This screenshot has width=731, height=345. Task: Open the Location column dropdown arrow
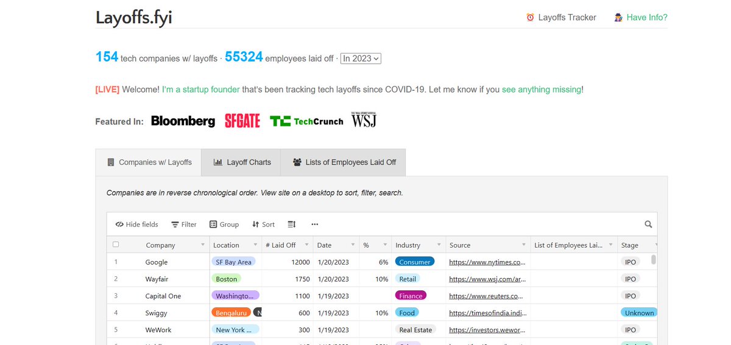pos(254,245)
